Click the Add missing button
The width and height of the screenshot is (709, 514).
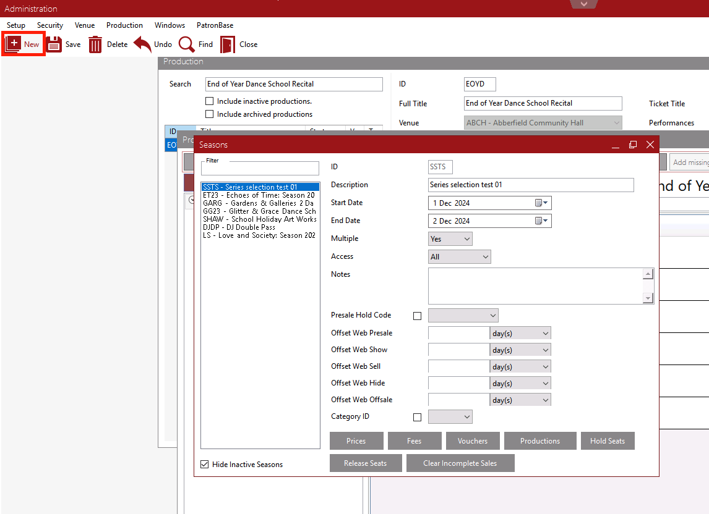pyautogui.click(x=690, y=162)
